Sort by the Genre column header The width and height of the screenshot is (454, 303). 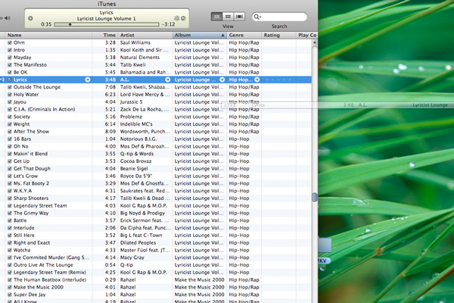244,35
